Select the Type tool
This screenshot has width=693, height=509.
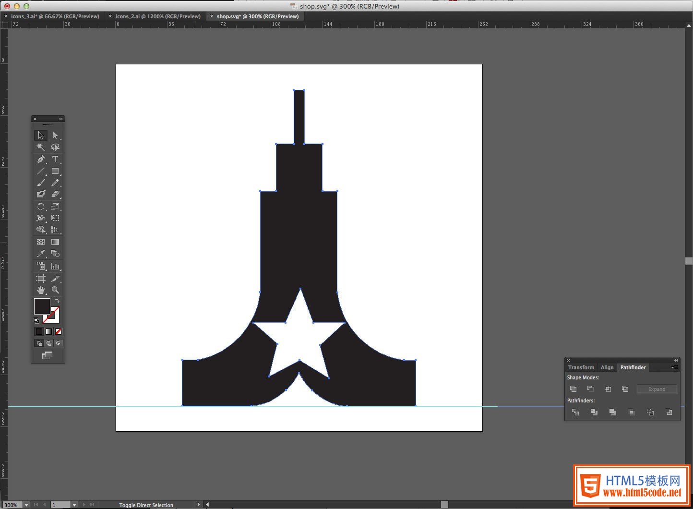pos(55,159)
